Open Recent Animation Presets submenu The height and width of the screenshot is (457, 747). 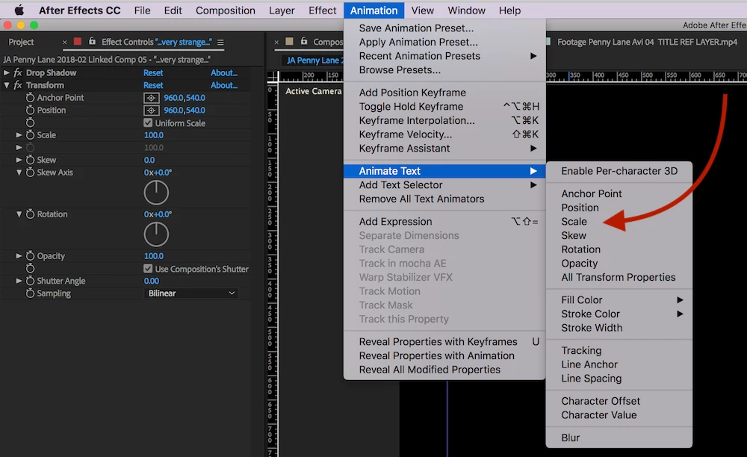(x=444, y=56)
